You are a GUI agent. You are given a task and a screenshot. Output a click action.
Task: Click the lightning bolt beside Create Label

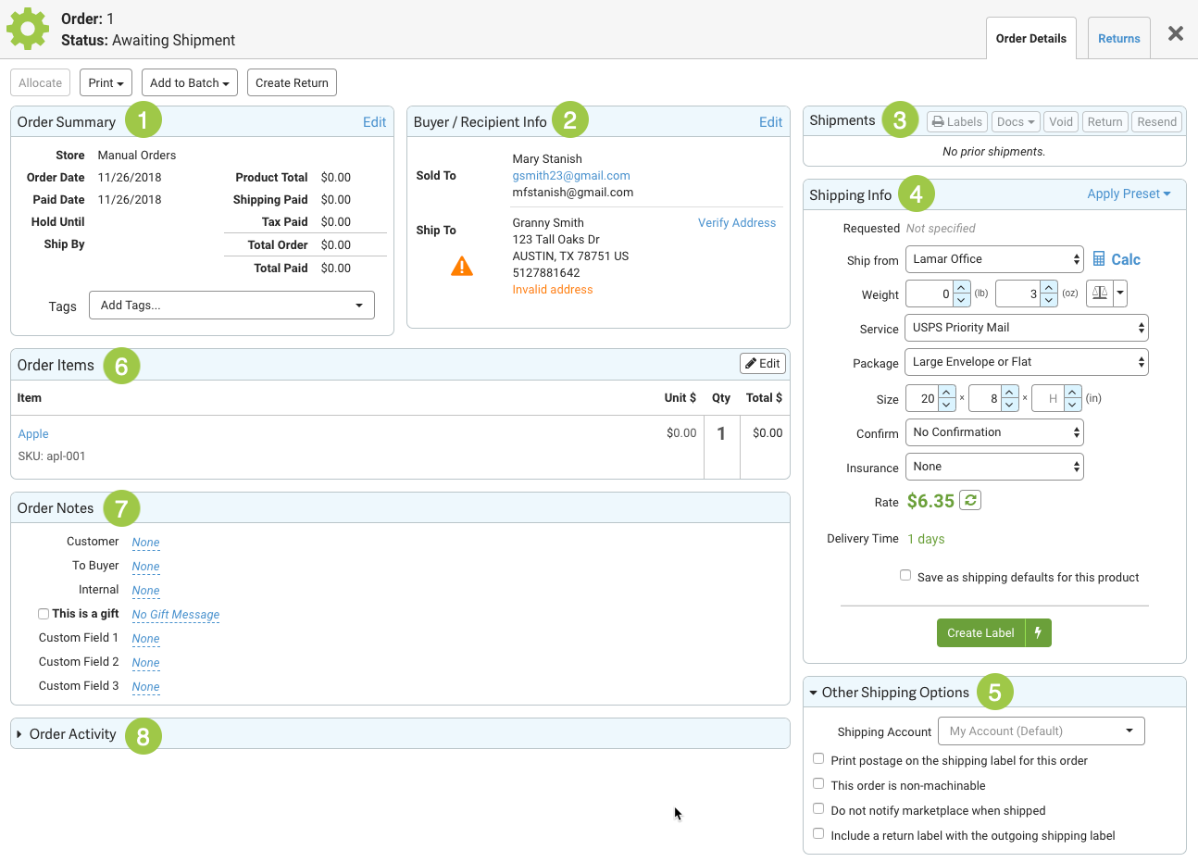pos(1039,632)
